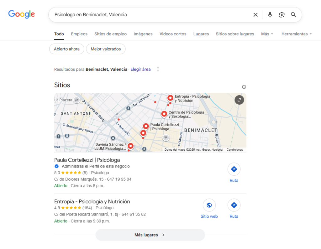Click inside the search input field

pos(150,15)
